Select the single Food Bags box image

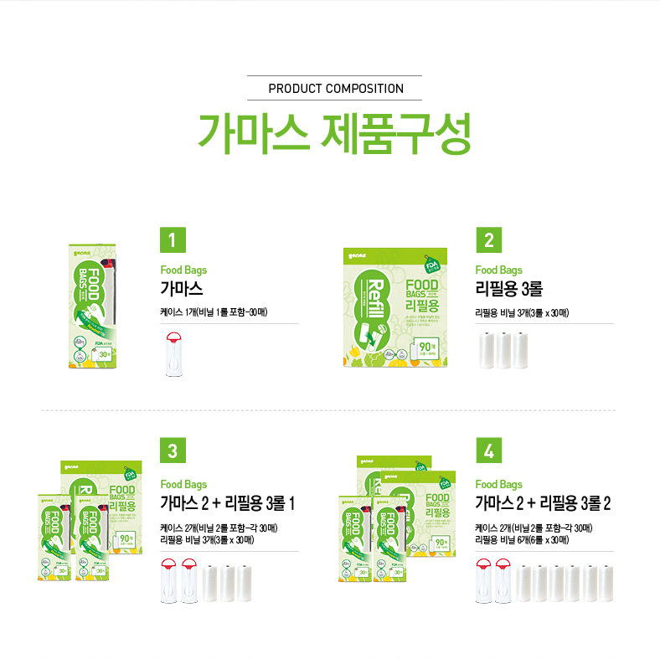[92, 306]
